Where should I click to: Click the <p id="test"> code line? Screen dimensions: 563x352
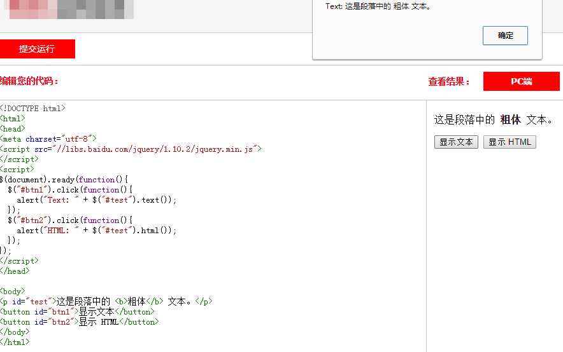(106, 302)
